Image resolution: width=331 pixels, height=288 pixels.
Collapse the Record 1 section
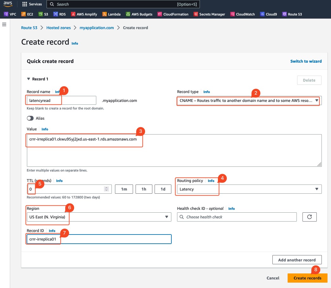tap(29, 79)
